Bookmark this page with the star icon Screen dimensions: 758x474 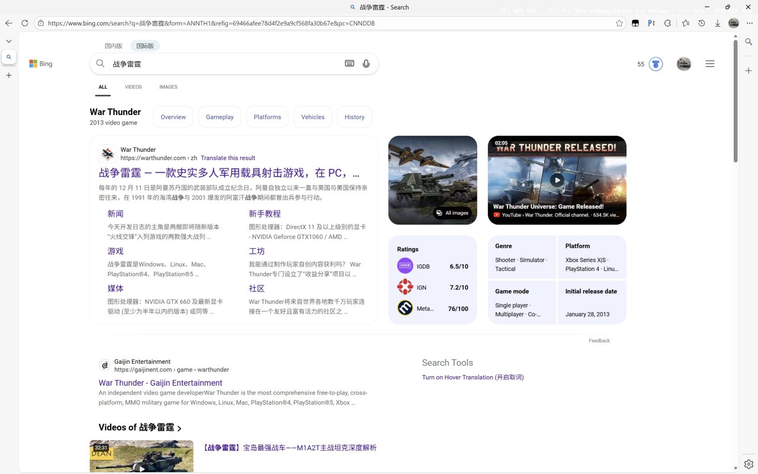619,23
